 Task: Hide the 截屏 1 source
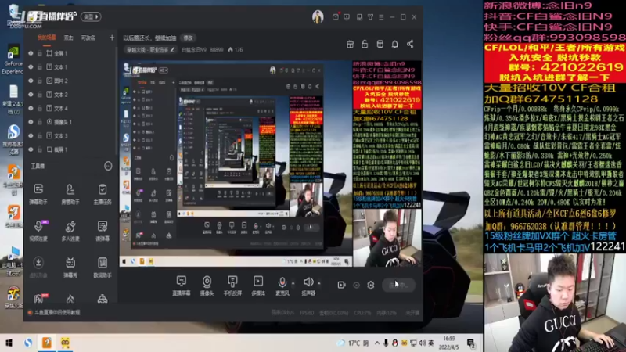31,149
